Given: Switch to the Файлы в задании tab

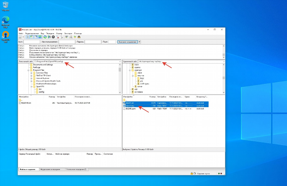Looking at the screenshot, I should click(28, 170).
